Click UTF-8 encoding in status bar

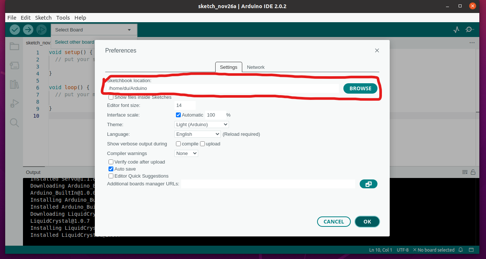pyautogui.click(x=403, y=250)
